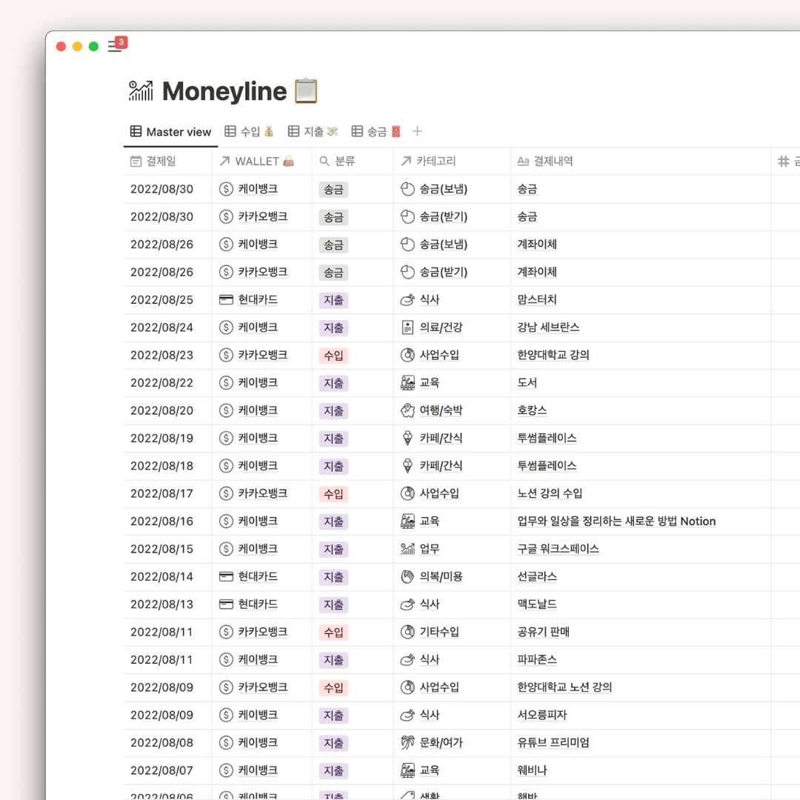Open 문화/여가 category link
Image resolution: width=800 pixels, height=800 pixels.
click(x=441, y=742)
